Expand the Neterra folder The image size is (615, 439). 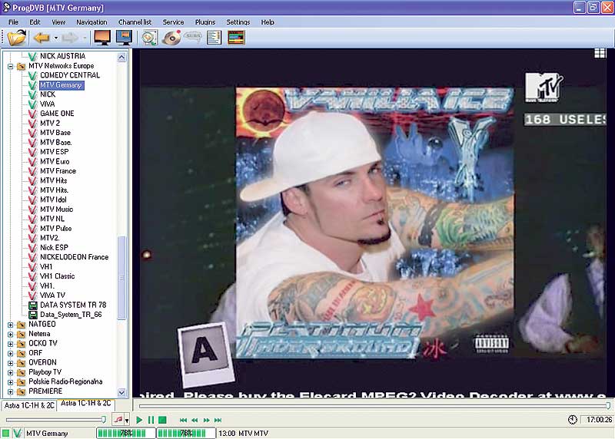click(x=11, y=334)
